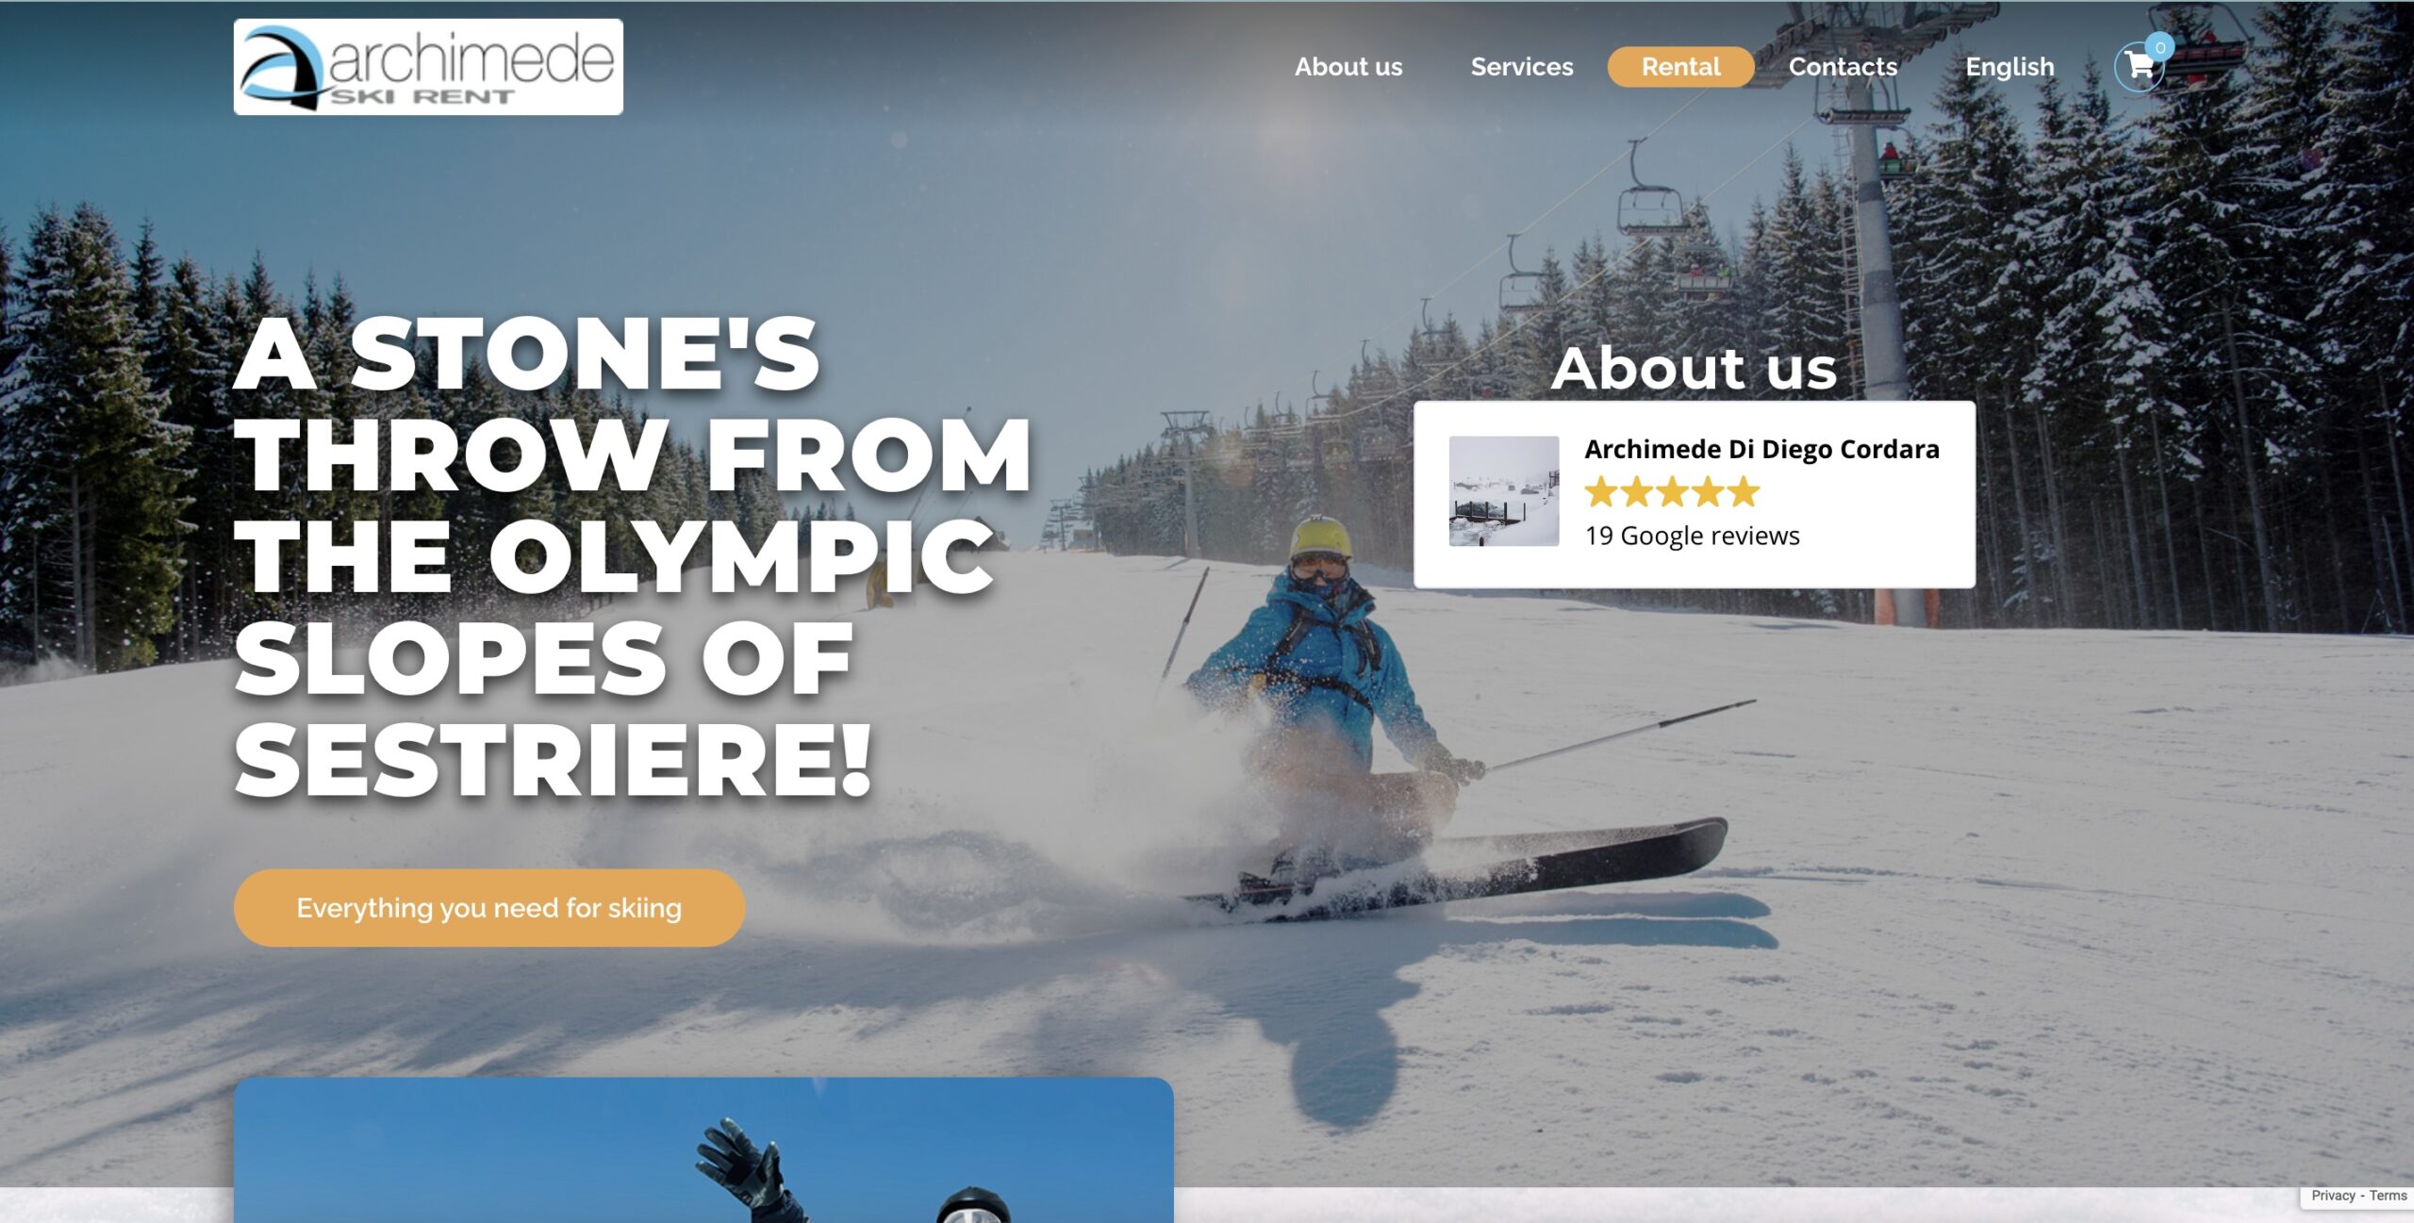The image size is (2414, 1223).
Task: Click the five gold rating stars
Action: [x=1672, y=492]
